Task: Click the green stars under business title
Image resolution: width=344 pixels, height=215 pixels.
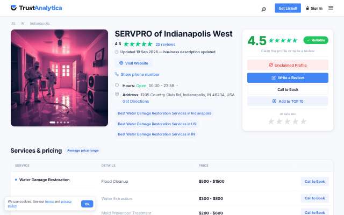Action: tap(138, 44)
